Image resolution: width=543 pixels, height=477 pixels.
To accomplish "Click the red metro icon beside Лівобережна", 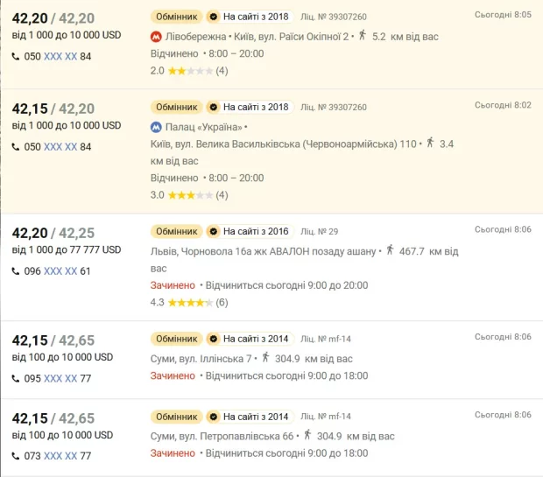I will 157,37.
